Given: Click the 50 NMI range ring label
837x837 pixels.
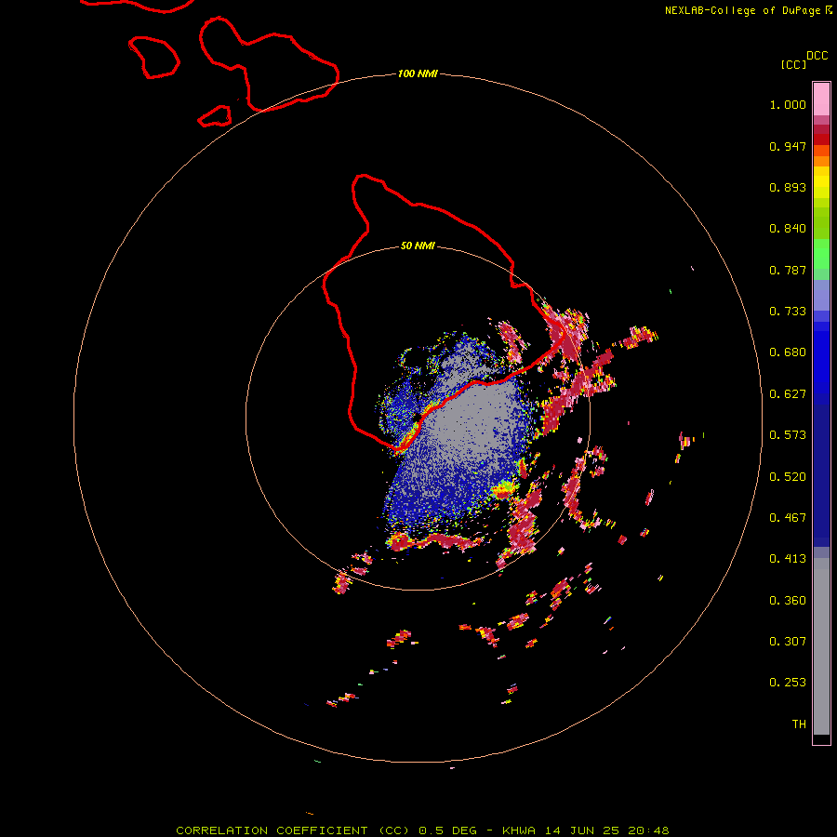Looking at the screenshot, I should pyautogui.click(x=418, y=246).
